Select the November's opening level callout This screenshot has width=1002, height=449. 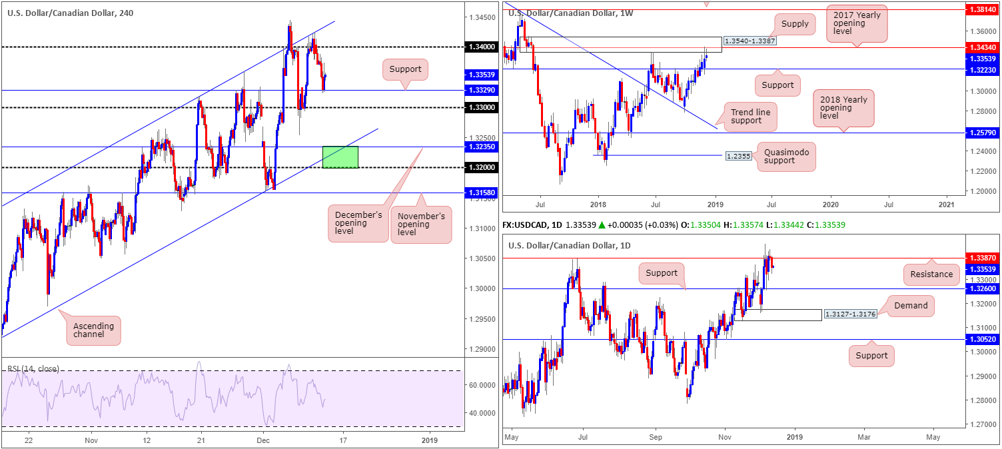coord(421,224)
